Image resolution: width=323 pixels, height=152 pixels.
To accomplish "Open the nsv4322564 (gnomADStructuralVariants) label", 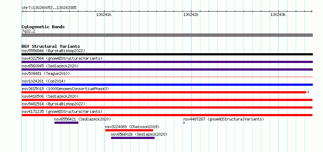I will pos(62,58).
